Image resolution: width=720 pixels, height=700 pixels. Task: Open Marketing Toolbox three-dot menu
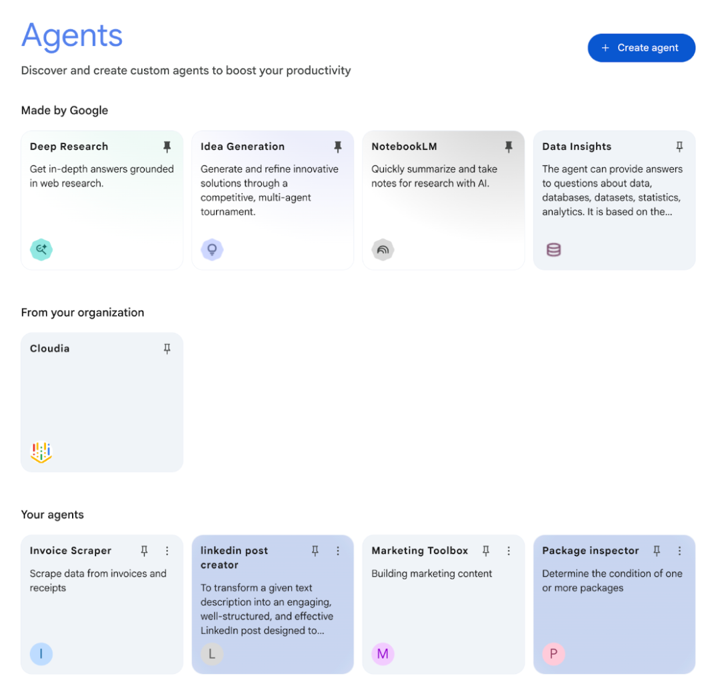click(509, 551)
